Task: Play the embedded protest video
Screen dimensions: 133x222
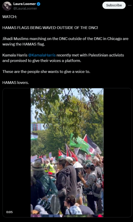Action: pyautogui.click(x=67, y=153)
